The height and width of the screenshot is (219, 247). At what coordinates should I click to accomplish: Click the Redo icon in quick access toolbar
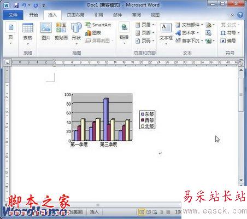[36, 5]
